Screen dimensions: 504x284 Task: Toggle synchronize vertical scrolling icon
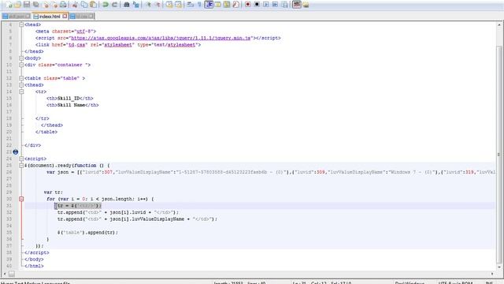[169, 5]
